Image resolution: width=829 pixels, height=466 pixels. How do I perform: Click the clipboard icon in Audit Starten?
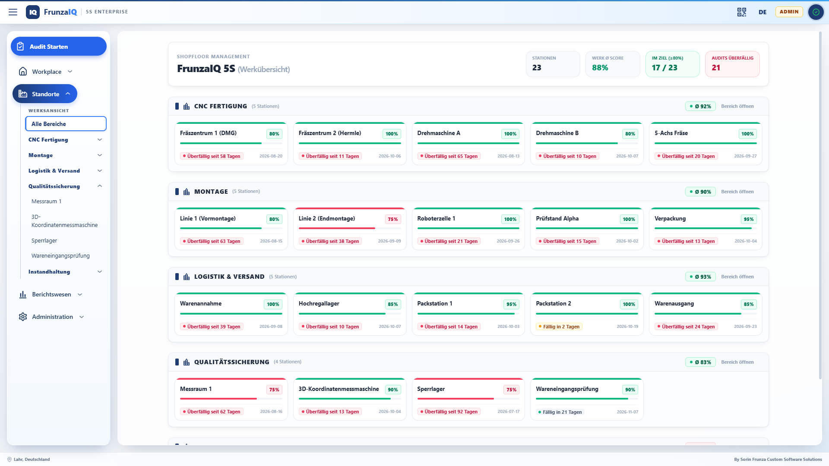click(20, 47)
